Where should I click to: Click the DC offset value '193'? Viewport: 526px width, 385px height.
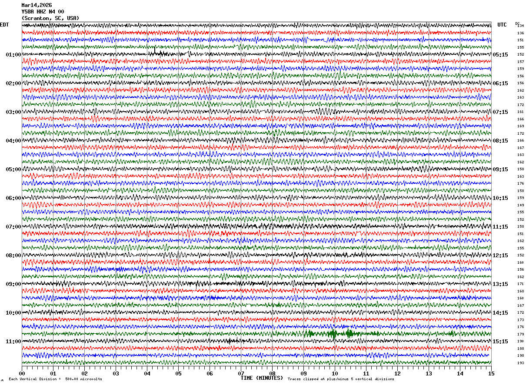(520, 363)
